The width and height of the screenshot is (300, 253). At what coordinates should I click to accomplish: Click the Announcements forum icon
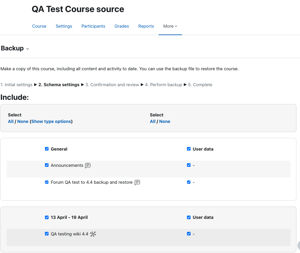pos(88,165)
